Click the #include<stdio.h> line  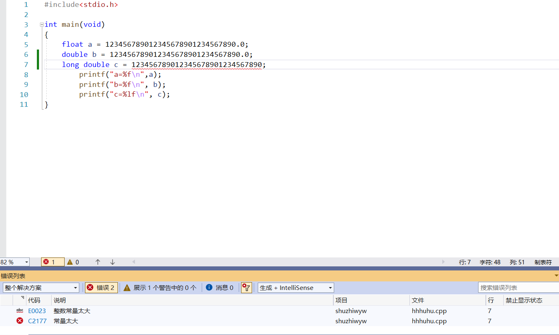[81, 5]
